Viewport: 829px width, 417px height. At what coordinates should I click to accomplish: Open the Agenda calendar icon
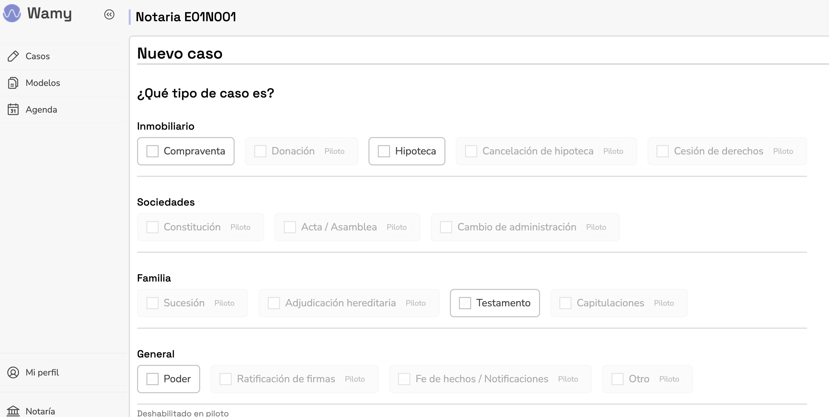[x=13, y=109]
